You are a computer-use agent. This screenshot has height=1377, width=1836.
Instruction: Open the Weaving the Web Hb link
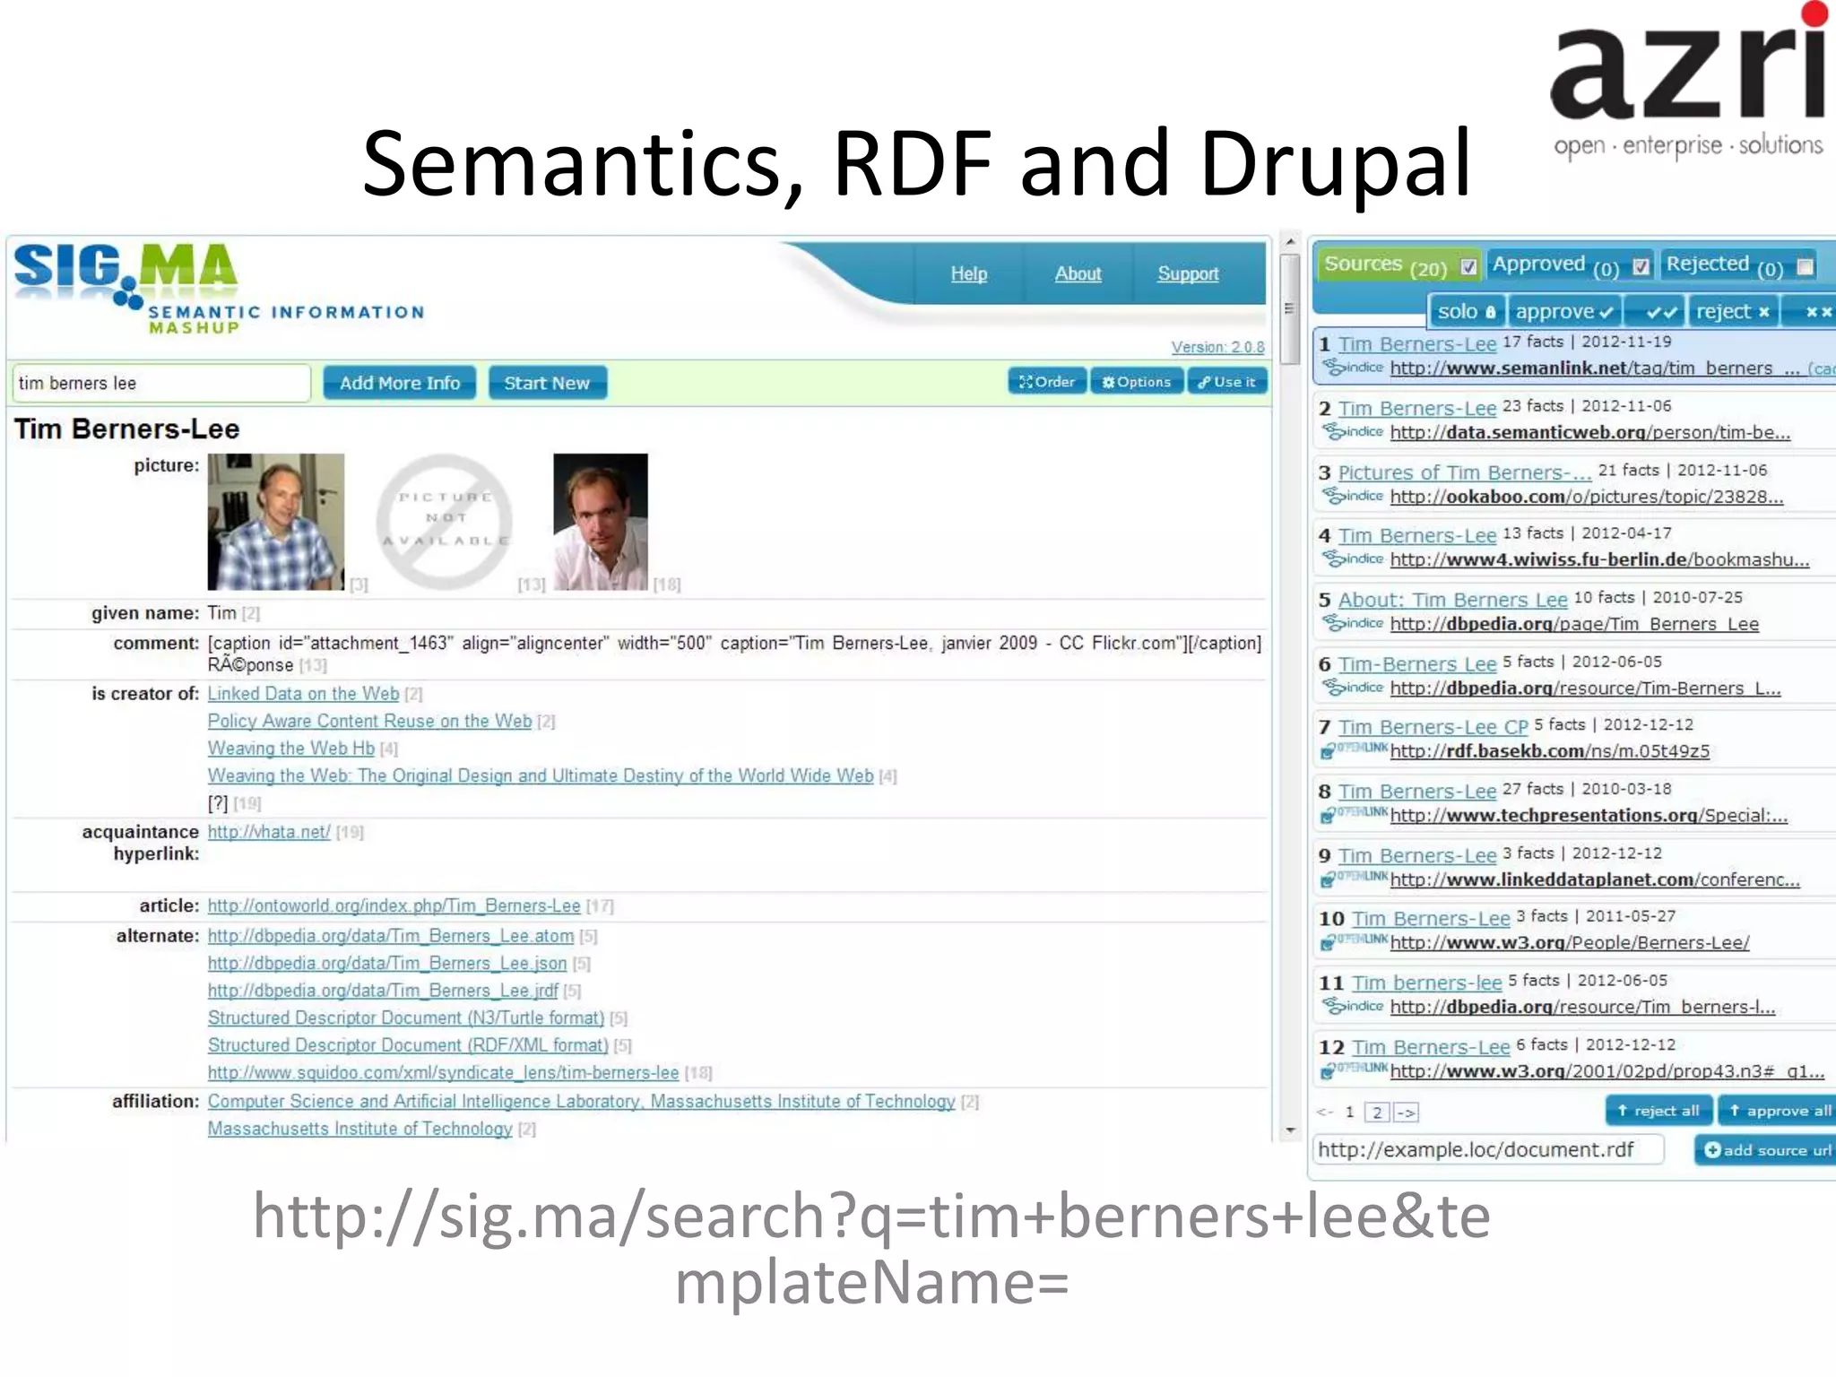coord(290,749)
